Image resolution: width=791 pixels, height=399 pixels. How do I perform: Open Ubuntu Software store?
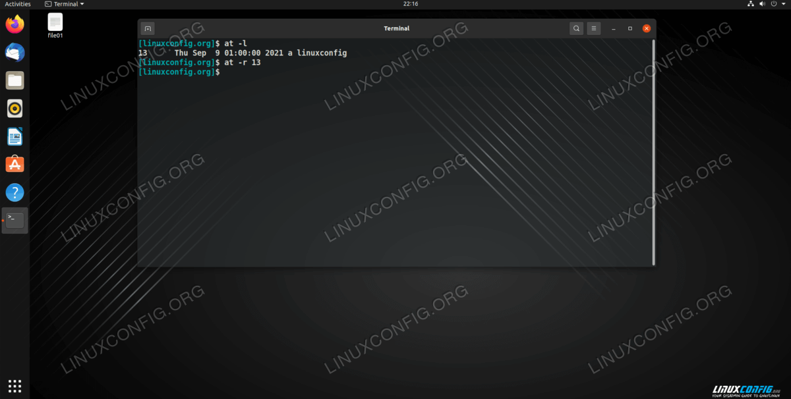pos(15,164)
